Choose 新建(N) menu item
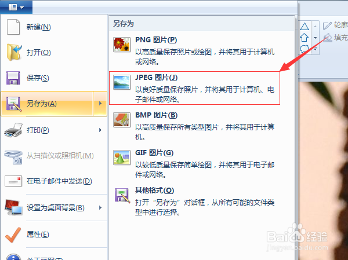The image size is (348, 260). point(54,27)
